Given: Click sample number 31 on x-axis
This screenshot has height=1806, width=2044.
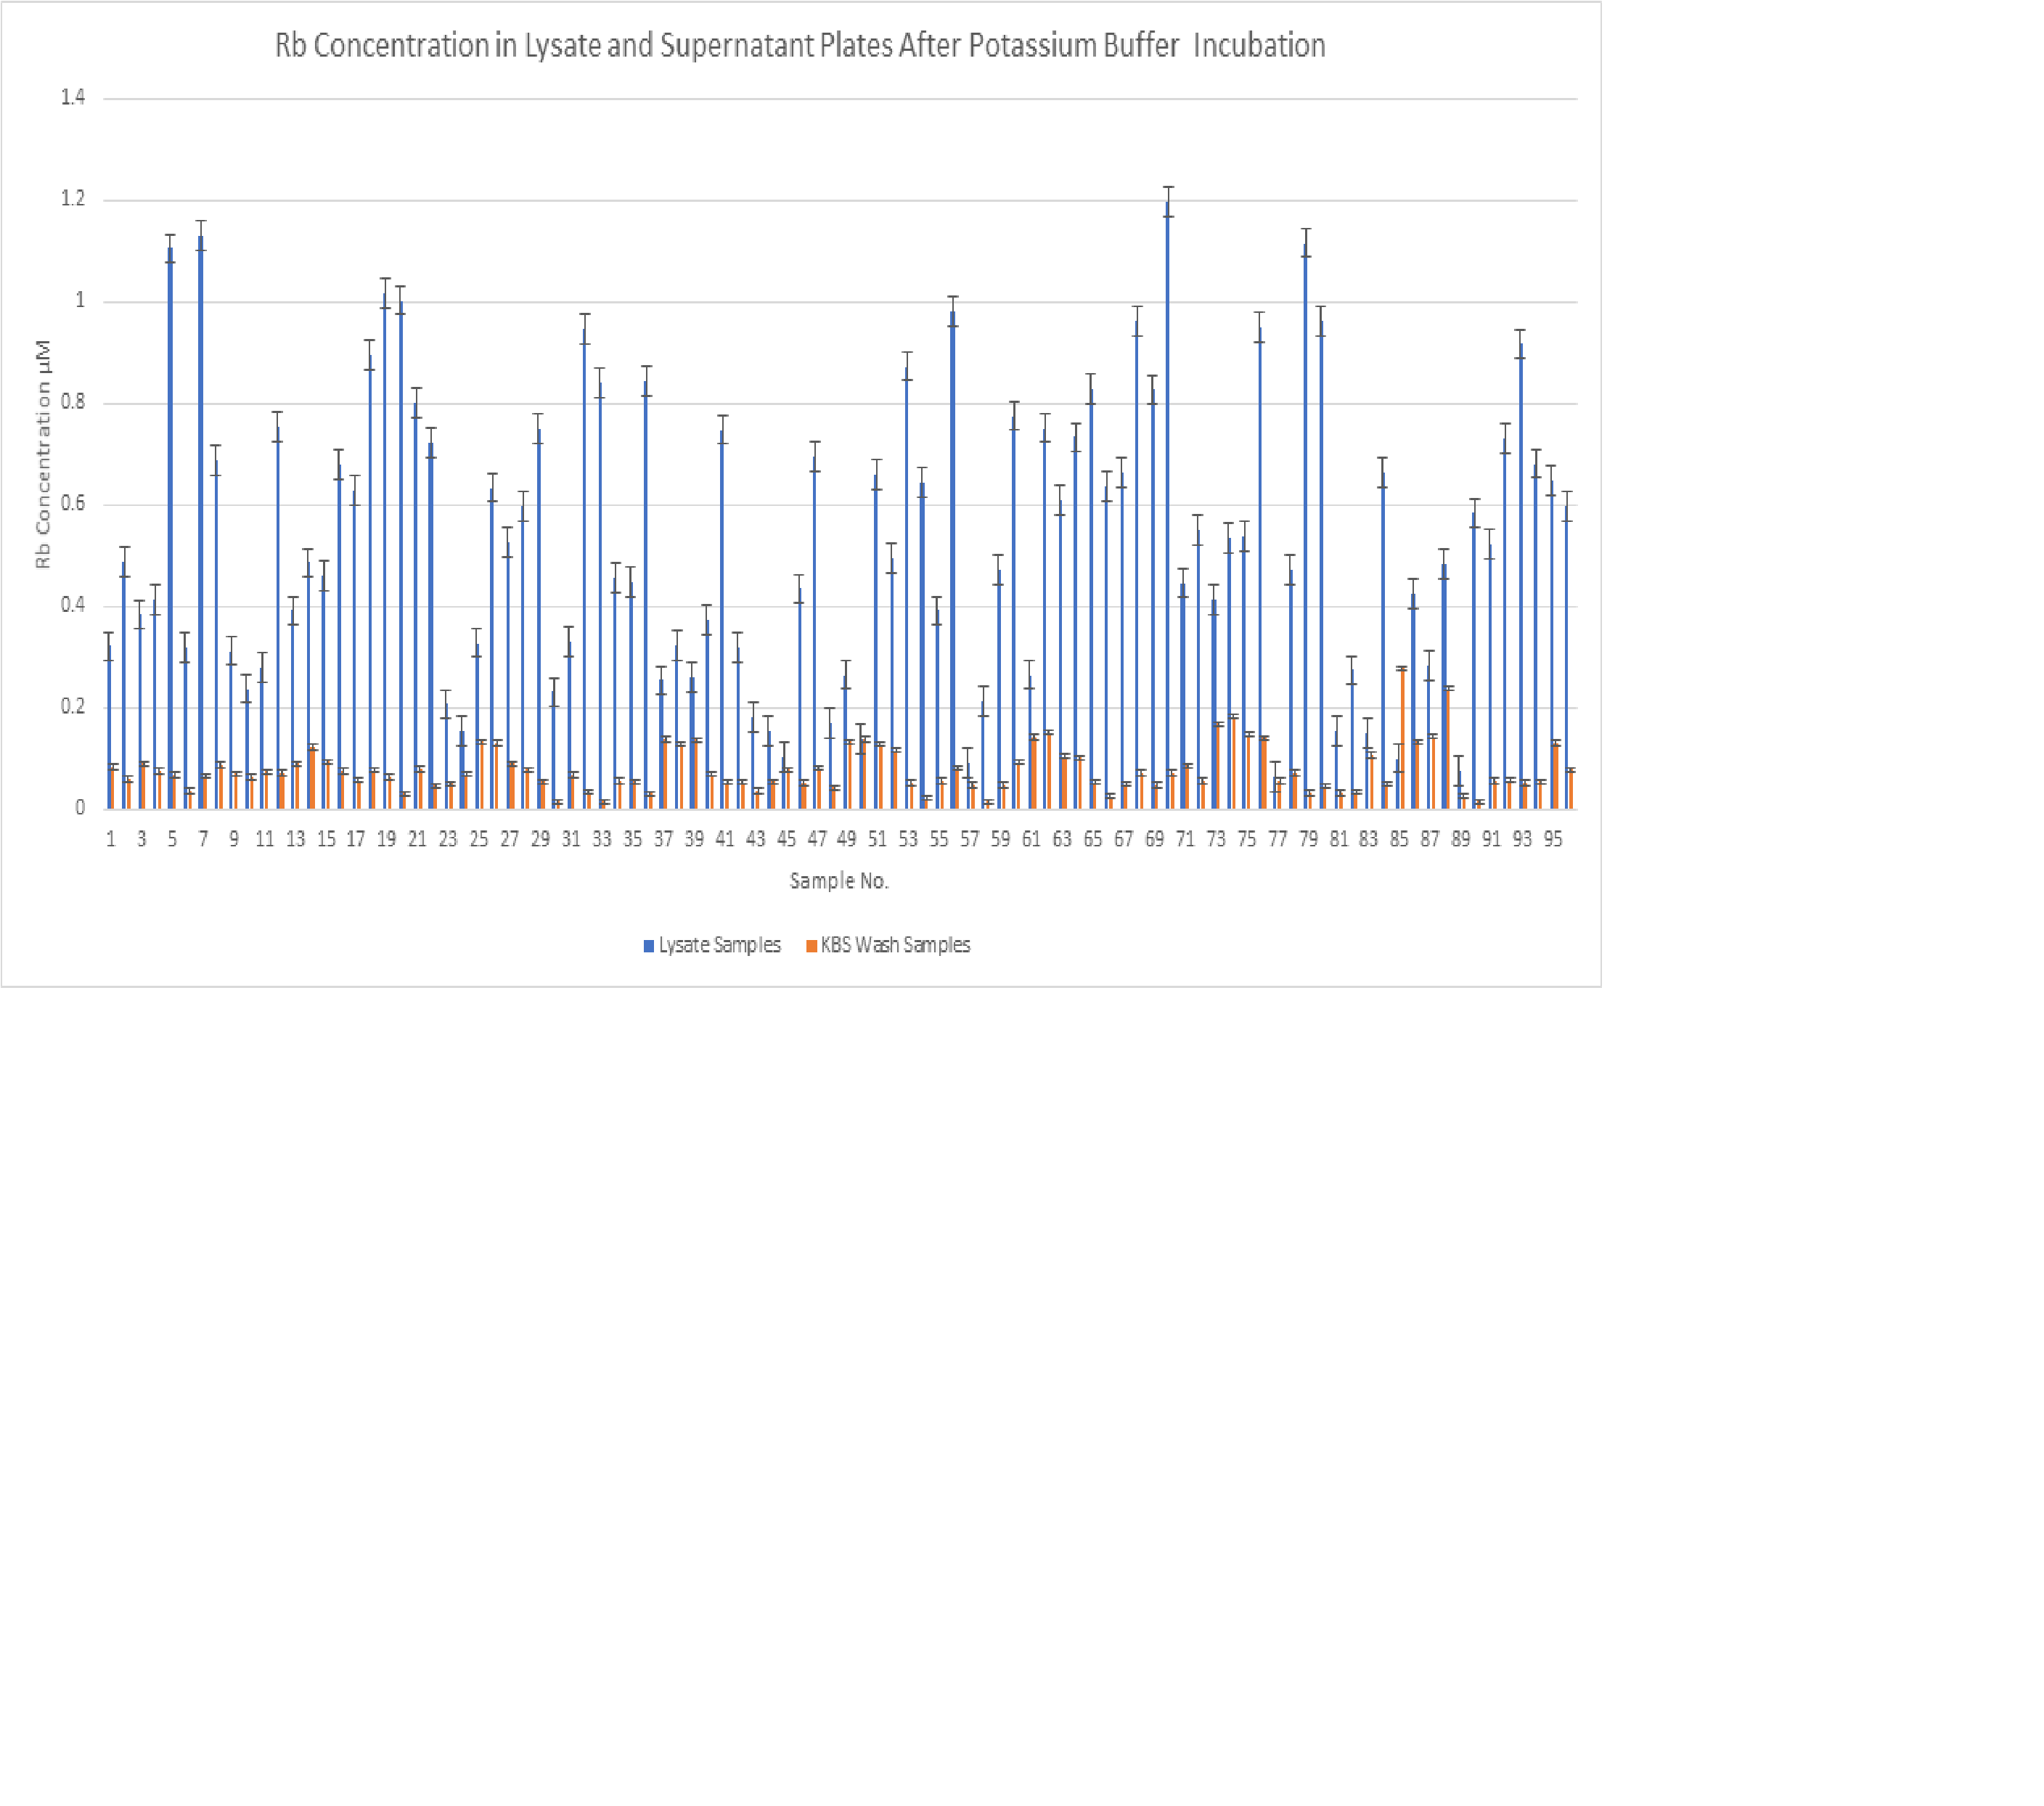Looking at the screenshot, I should click(x=571, y=839).
